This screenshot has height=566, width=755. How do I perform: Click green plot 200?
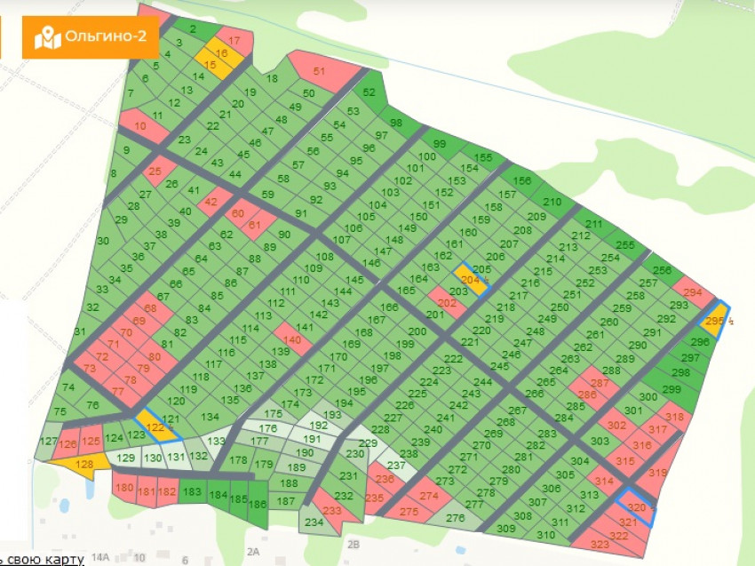click(417, 331)
